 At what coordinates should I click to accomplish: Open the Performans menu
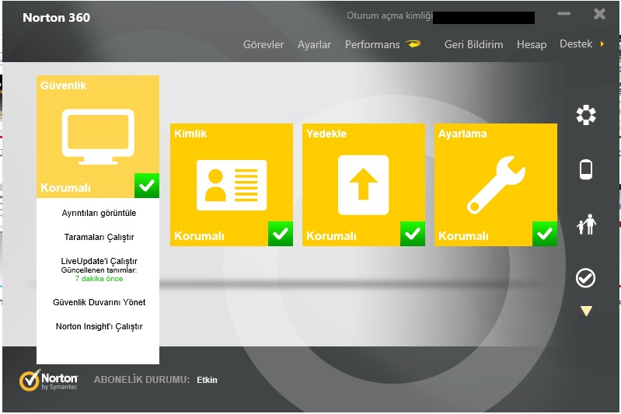(372, 44)
